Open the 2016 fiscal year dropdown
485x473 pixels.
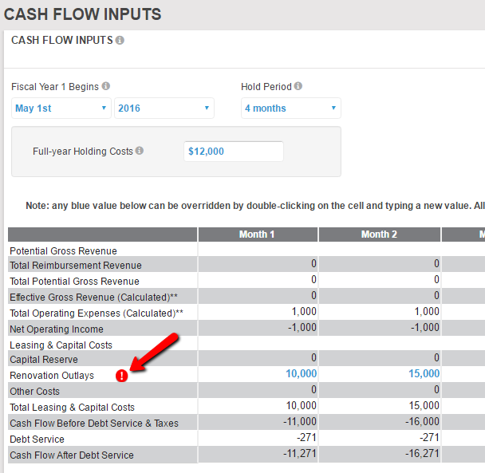164,108
